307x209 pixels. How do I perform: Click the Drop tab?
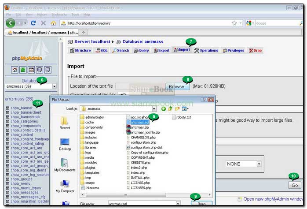click(x=255, y=50)
